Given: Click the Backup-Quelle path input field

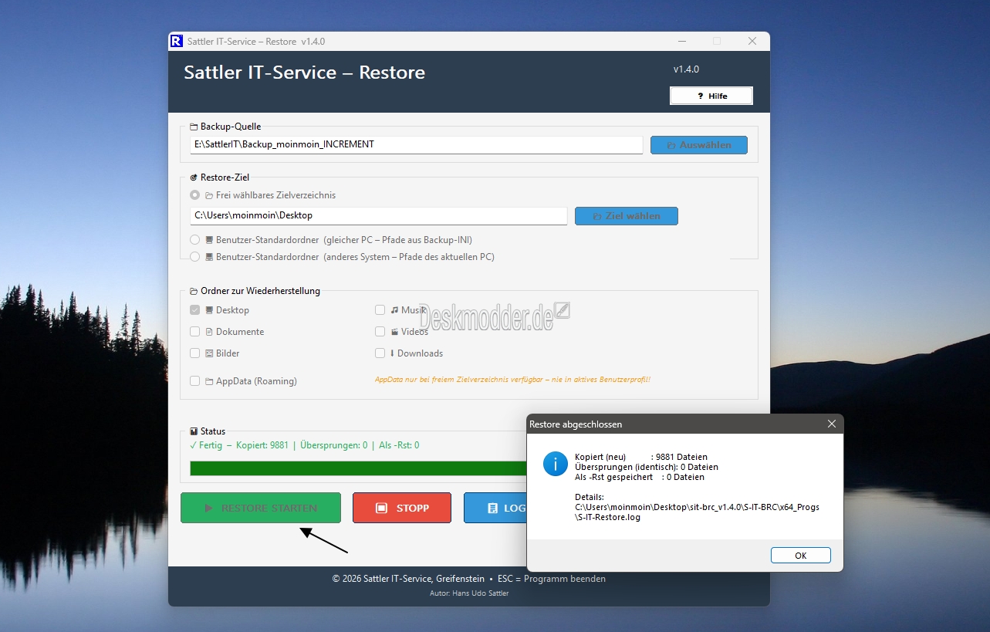Looking at the screenshot, I should [x=416, y=145].
